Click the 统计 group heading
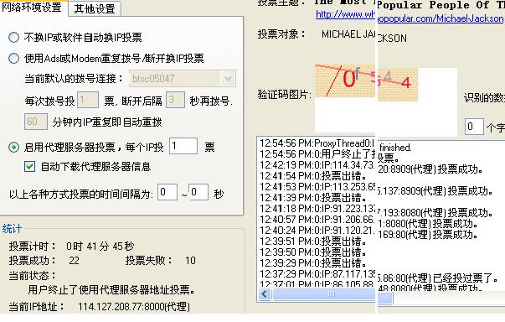 pos(12,229)
